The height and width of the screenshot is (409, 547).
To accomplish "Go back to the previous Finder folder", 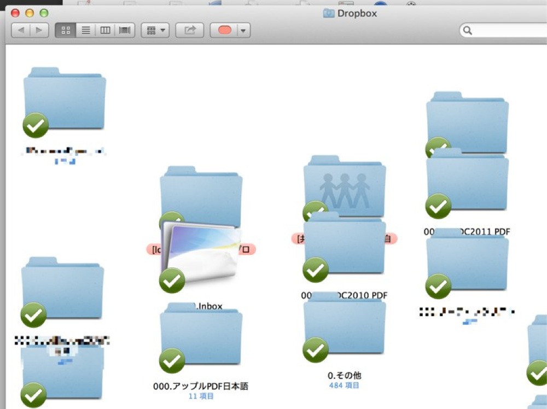I will [x=21, y=30].
